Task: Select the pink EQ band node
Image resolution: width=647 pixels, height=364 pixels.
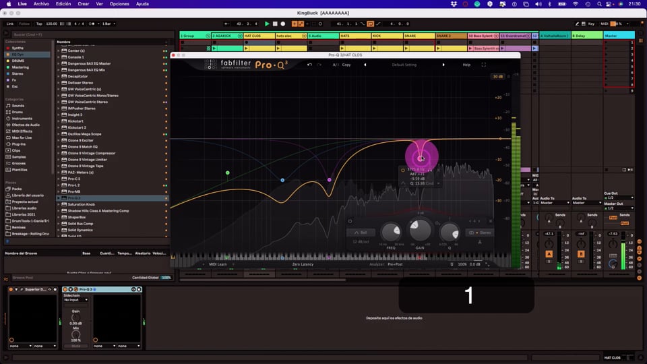Action: tap(421, 158)
